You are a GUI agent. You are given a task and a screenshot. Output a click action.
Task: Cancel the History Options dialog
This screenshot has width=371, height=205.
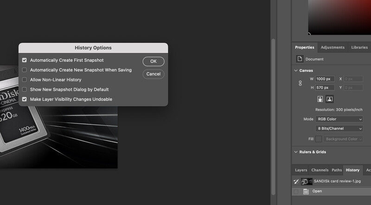[x=154, y=74]
